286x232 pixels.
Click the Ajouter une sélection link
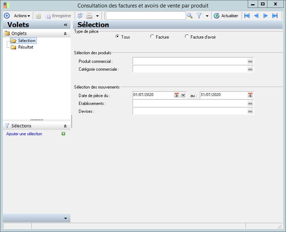point(24,134)
